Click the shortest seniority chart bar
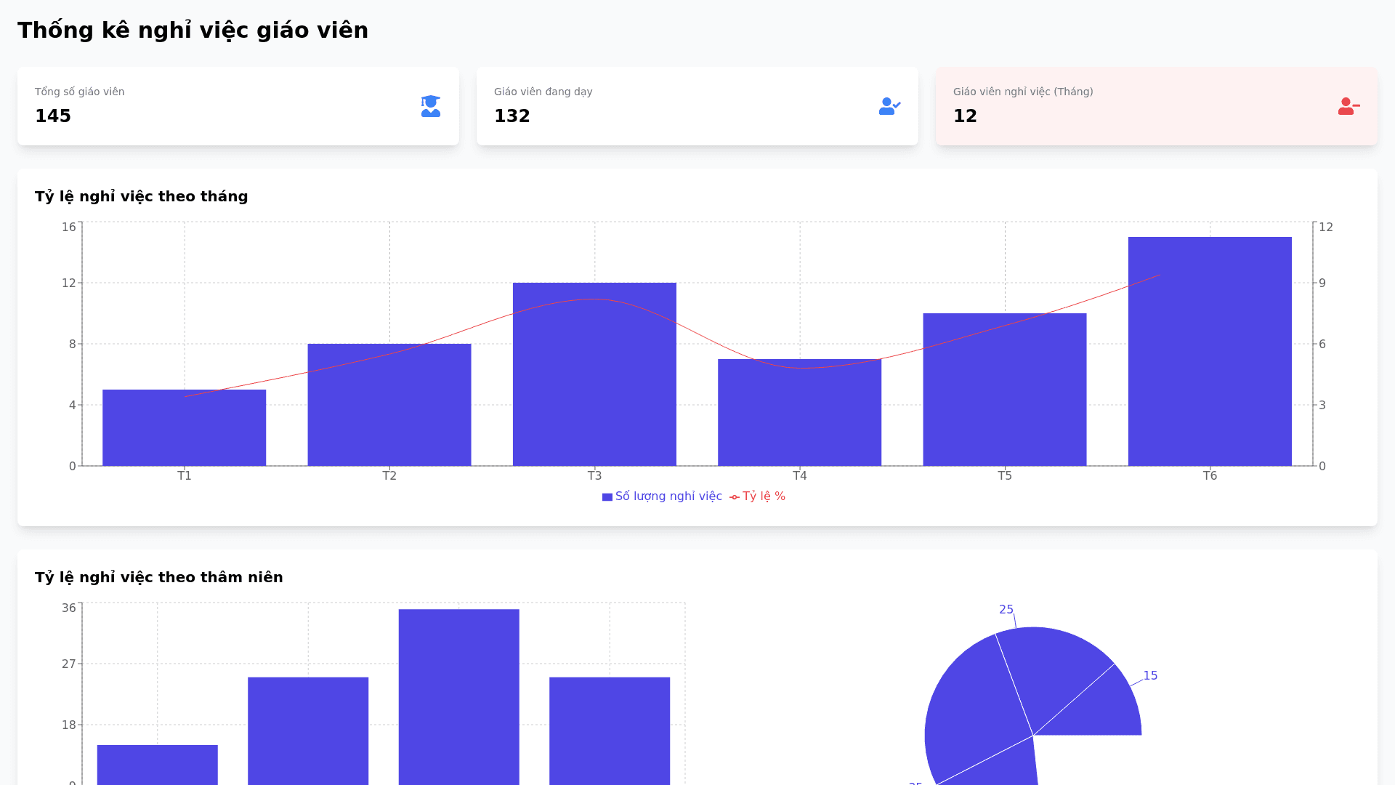Screen dimensions: 1395x785 (157, 765)
